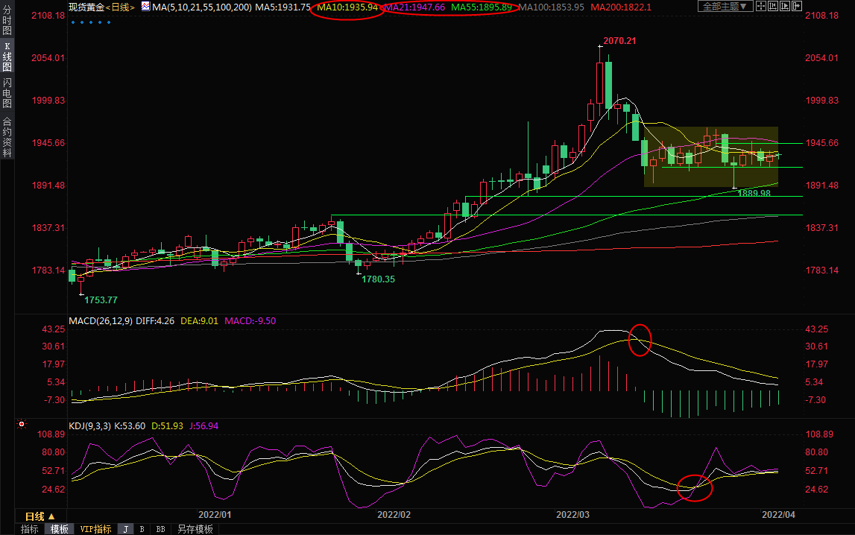Click the play-arrow chart icon in top toolbar

pyautogui.click(x=785, y=6)
